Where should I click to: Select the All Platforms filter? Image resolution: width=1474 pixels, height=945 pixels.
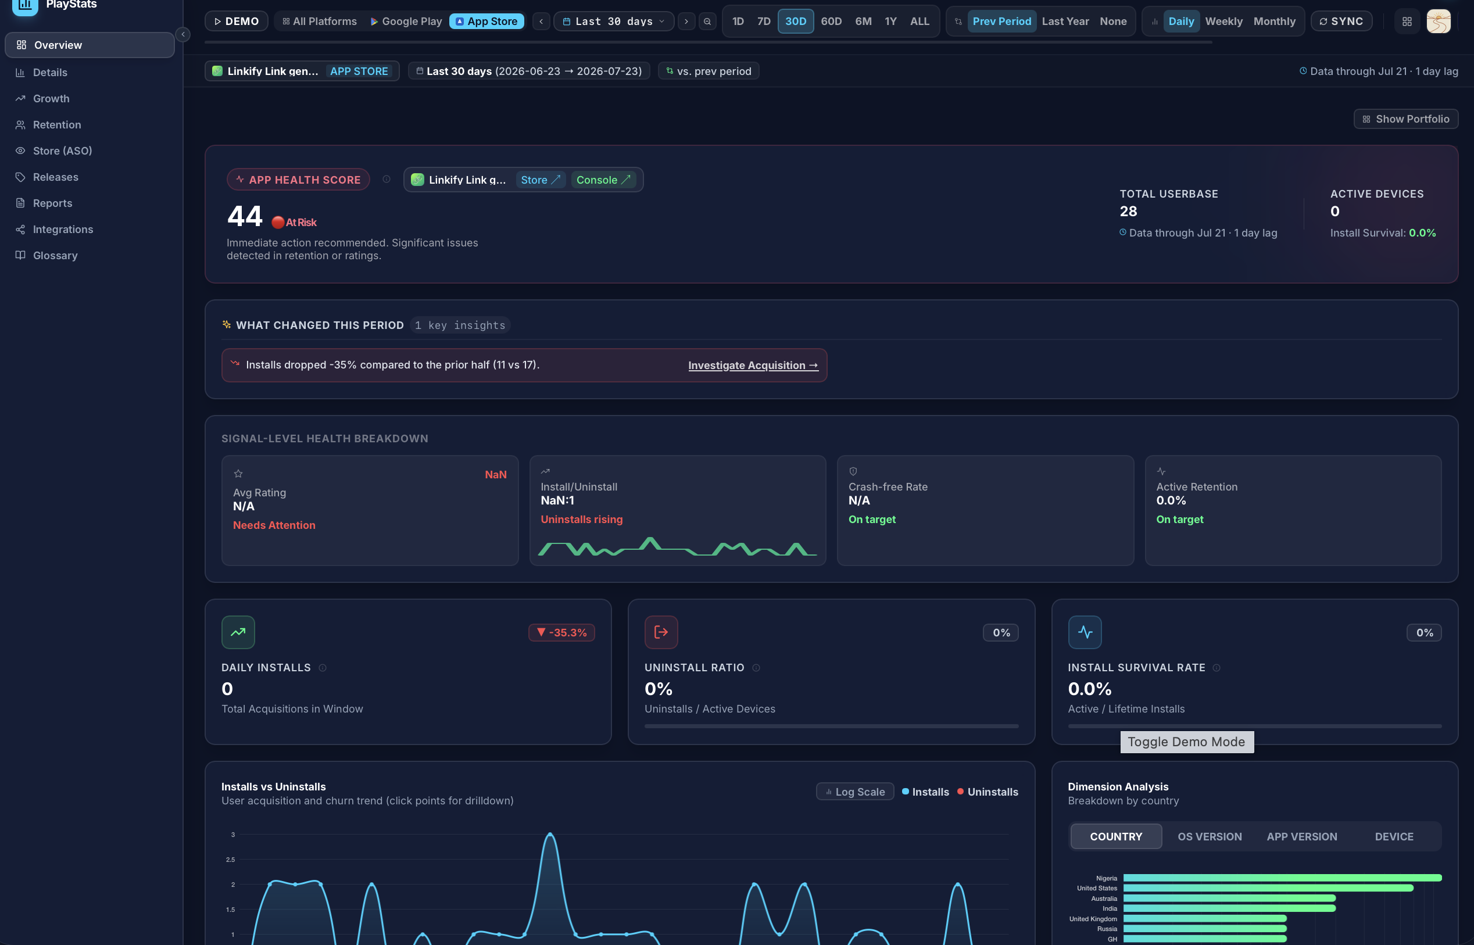point(319,21)
